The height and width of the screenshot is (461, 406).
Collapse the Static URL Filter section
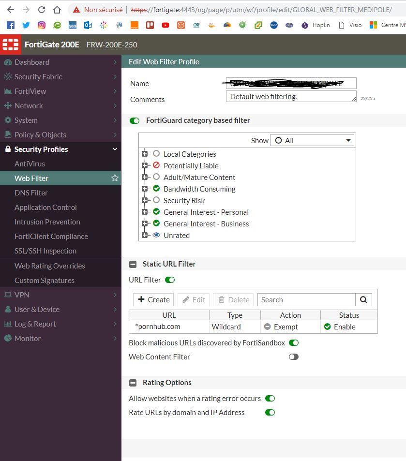pyautogui.click(x=133, y=264)
